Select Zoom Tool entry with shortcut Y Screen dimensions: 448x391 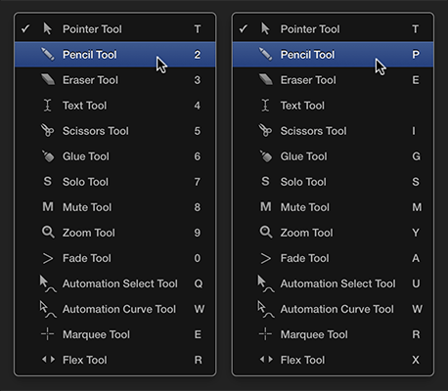tap(333, 233)
